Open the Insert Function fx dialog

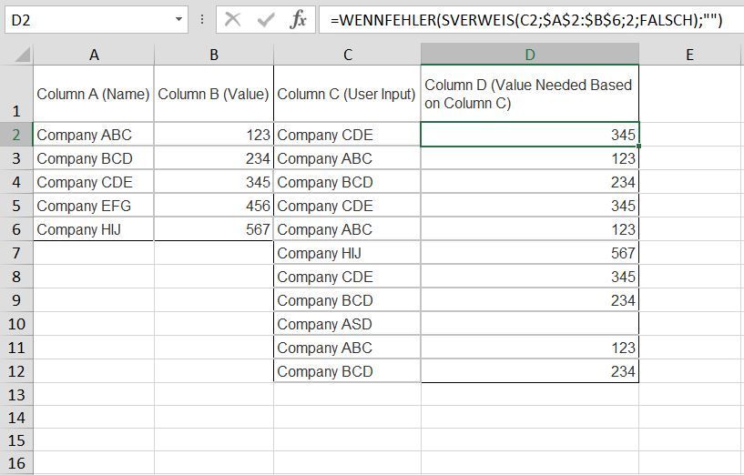pos(298,20)
